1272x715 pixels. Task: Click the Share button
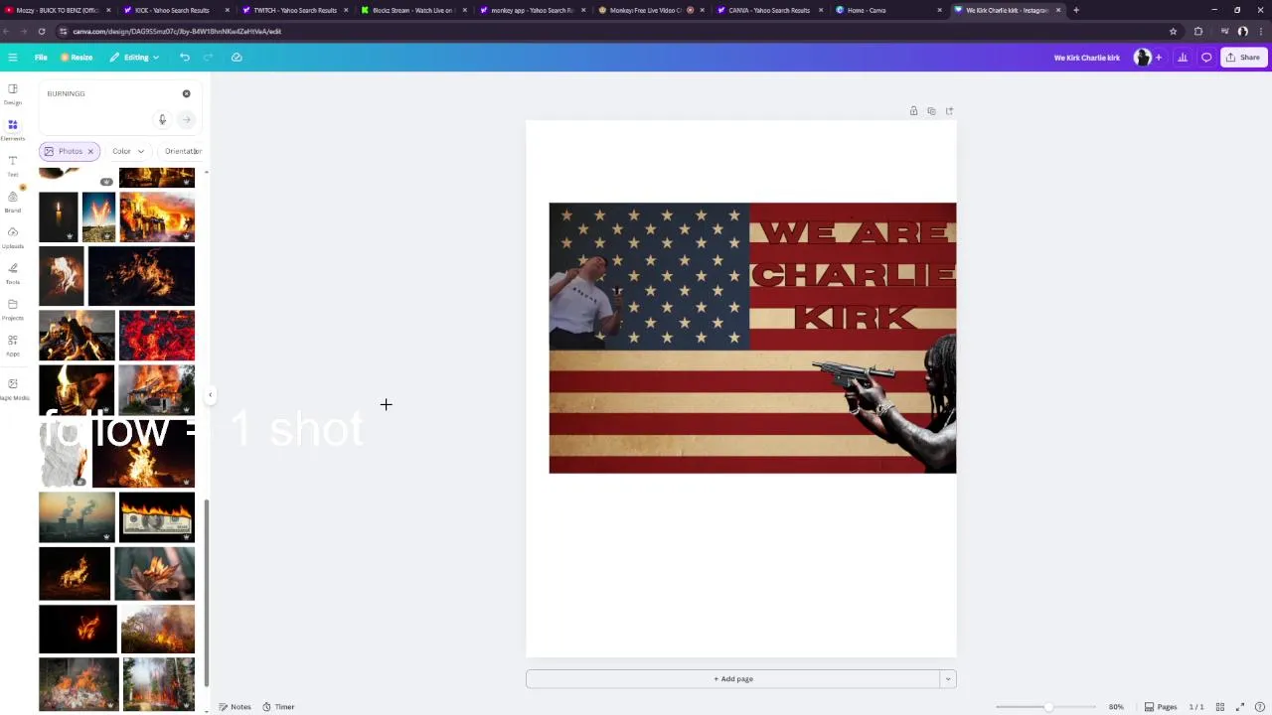(x=1243, y=58)
